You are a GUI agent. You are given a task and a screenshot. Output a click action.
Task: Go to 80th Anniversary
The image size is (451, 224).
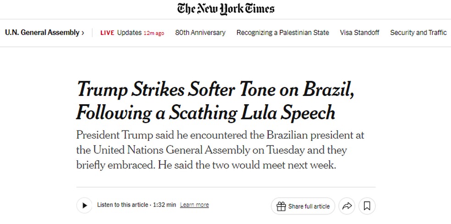[x=200, y=33]
